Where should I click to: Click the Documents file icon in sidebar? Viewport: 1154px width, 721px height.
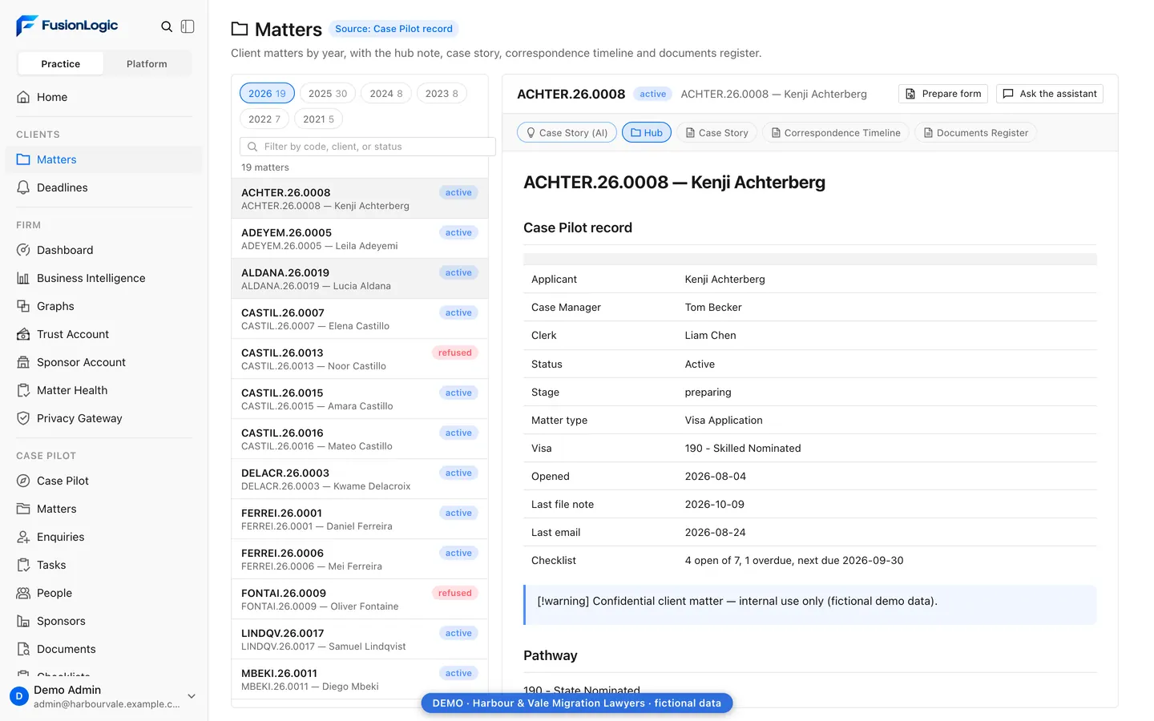coord(23,649)
